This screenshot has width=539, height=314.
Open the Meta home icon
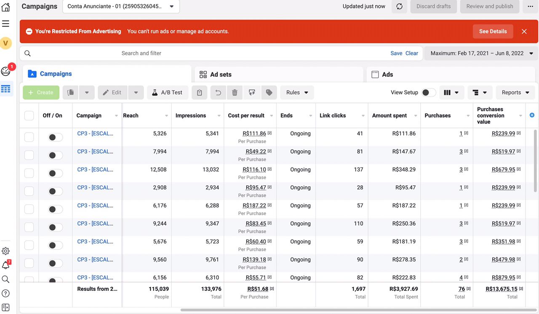click(x=6, y=7)
